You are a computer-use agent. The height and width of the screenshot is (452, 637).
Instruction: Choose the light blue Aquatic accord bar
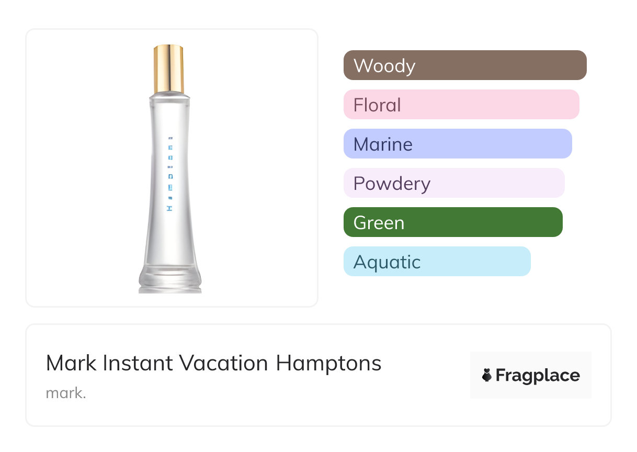437,262
